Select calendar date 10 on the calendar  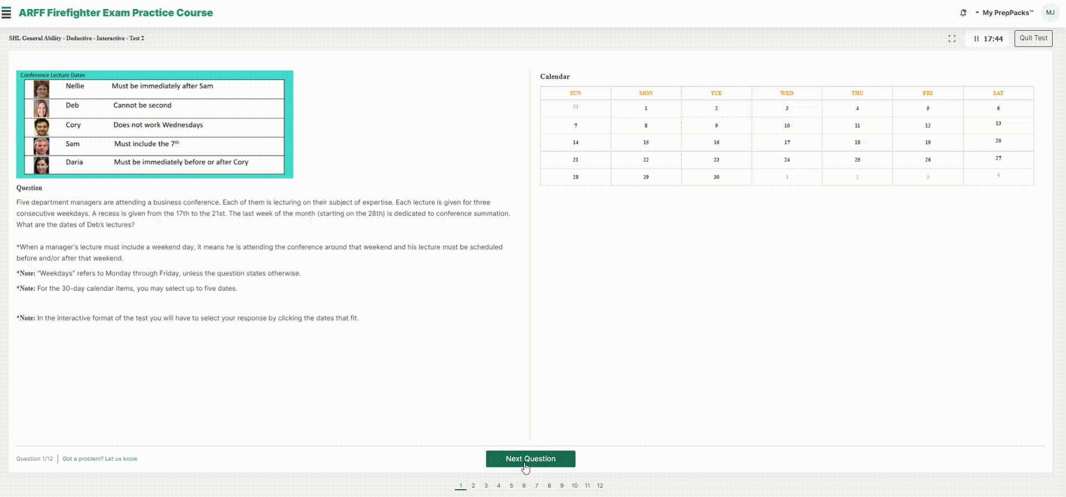787,126
